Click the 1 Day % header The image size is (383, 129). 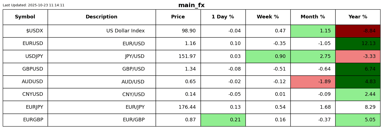(x=223, y=17)
